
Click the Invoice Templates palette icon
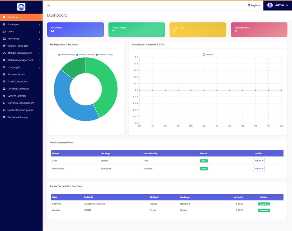[4, 46]
